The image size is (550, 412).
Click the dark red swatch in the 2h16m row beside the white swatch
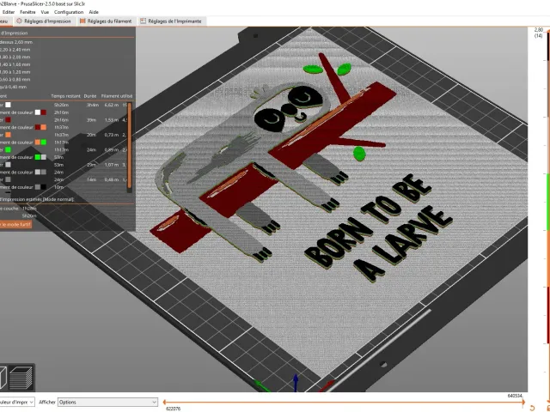pos(44,112)
